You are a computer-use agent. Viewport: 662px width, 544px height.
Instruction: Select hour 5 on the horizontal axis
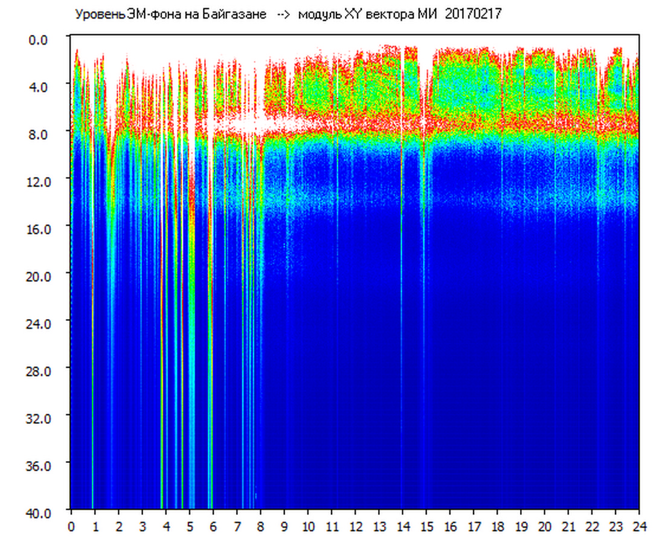pos(189,526)
